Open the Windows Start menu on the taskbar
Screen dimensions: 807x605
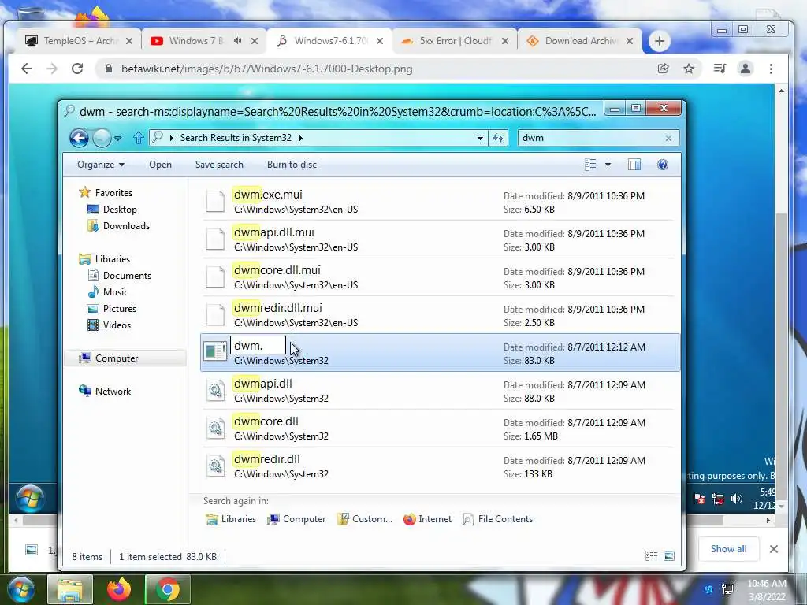pos(21,590)
